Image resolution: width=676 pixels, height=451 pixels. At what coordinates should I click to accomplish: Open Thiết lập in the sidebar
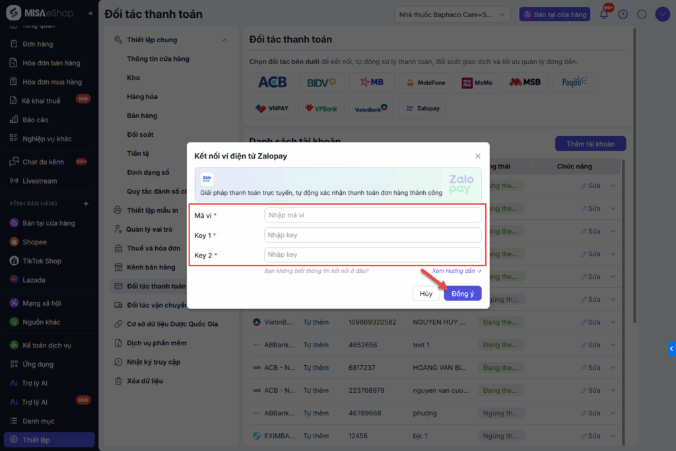[x=36, y=440]
